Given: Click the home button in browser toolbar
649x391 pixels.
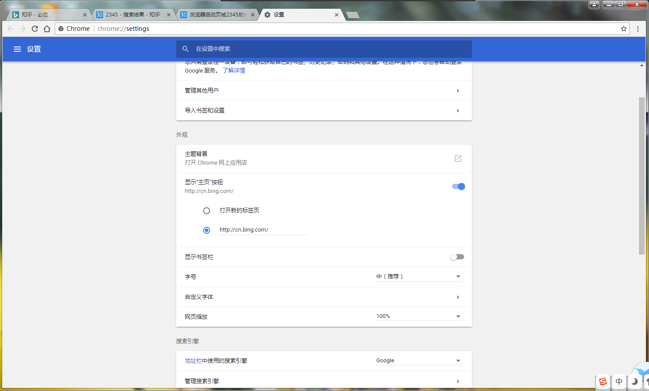Looking at the screenshot, I should (47, 29).
